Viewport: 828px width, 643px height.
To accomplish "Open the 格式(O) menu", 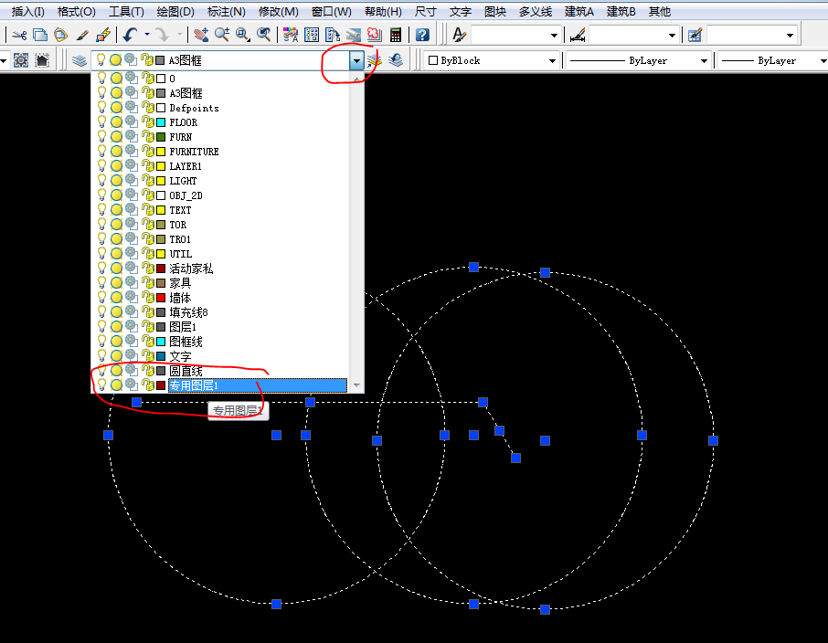I will pos(77,12).
